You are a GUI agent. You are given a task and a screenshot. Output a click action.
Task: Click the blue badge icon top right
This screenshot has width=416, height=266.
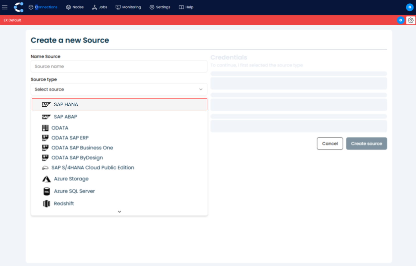[409, 7]
